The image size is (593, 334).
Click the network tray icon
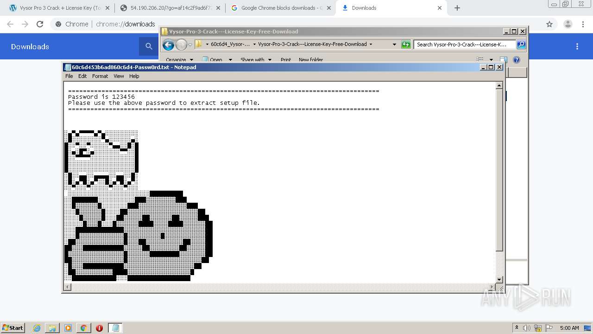[x=538, y=328]
